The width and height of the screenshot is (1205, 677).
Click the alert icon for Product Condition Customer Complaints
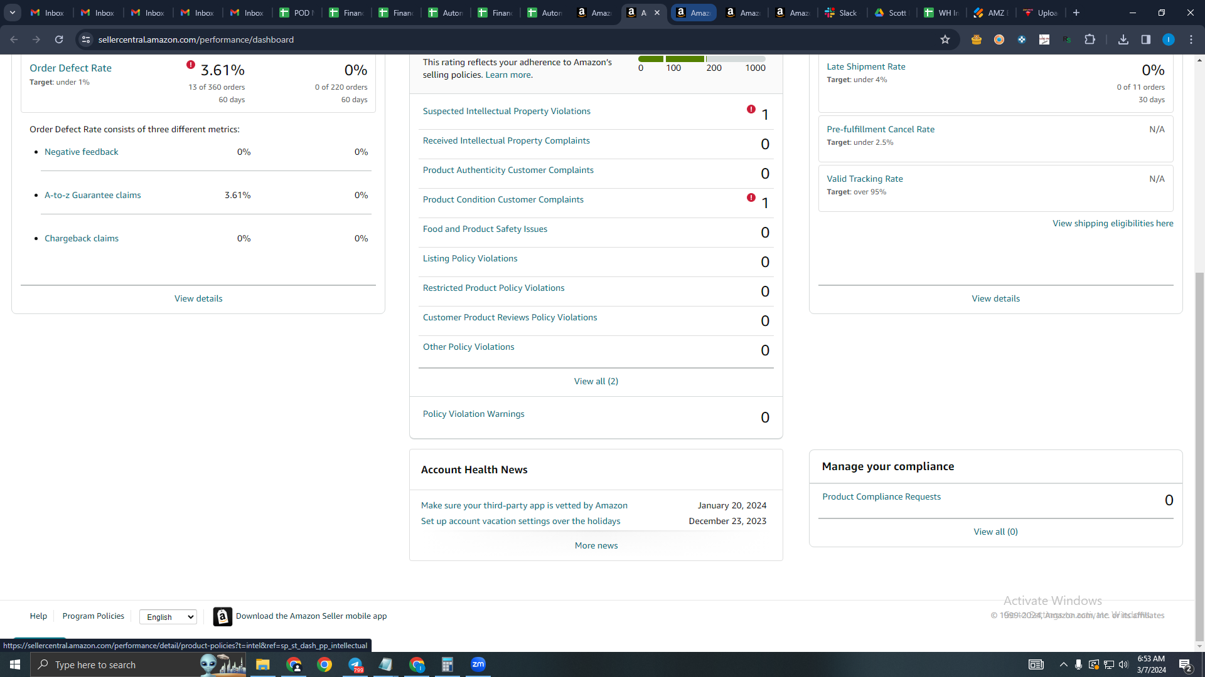(x=751, y=197)
